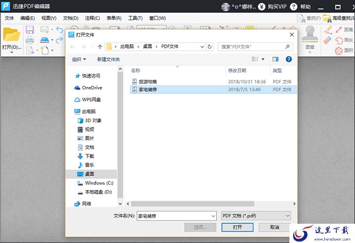Open the Tools (工具) menu
Viewport: 355px width, 243px height.
pos(136,18)
